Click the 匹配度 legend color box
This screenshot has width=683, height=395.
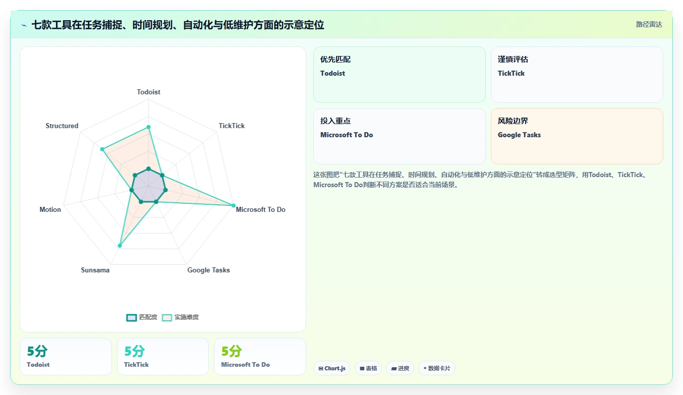tap(132, 317)
